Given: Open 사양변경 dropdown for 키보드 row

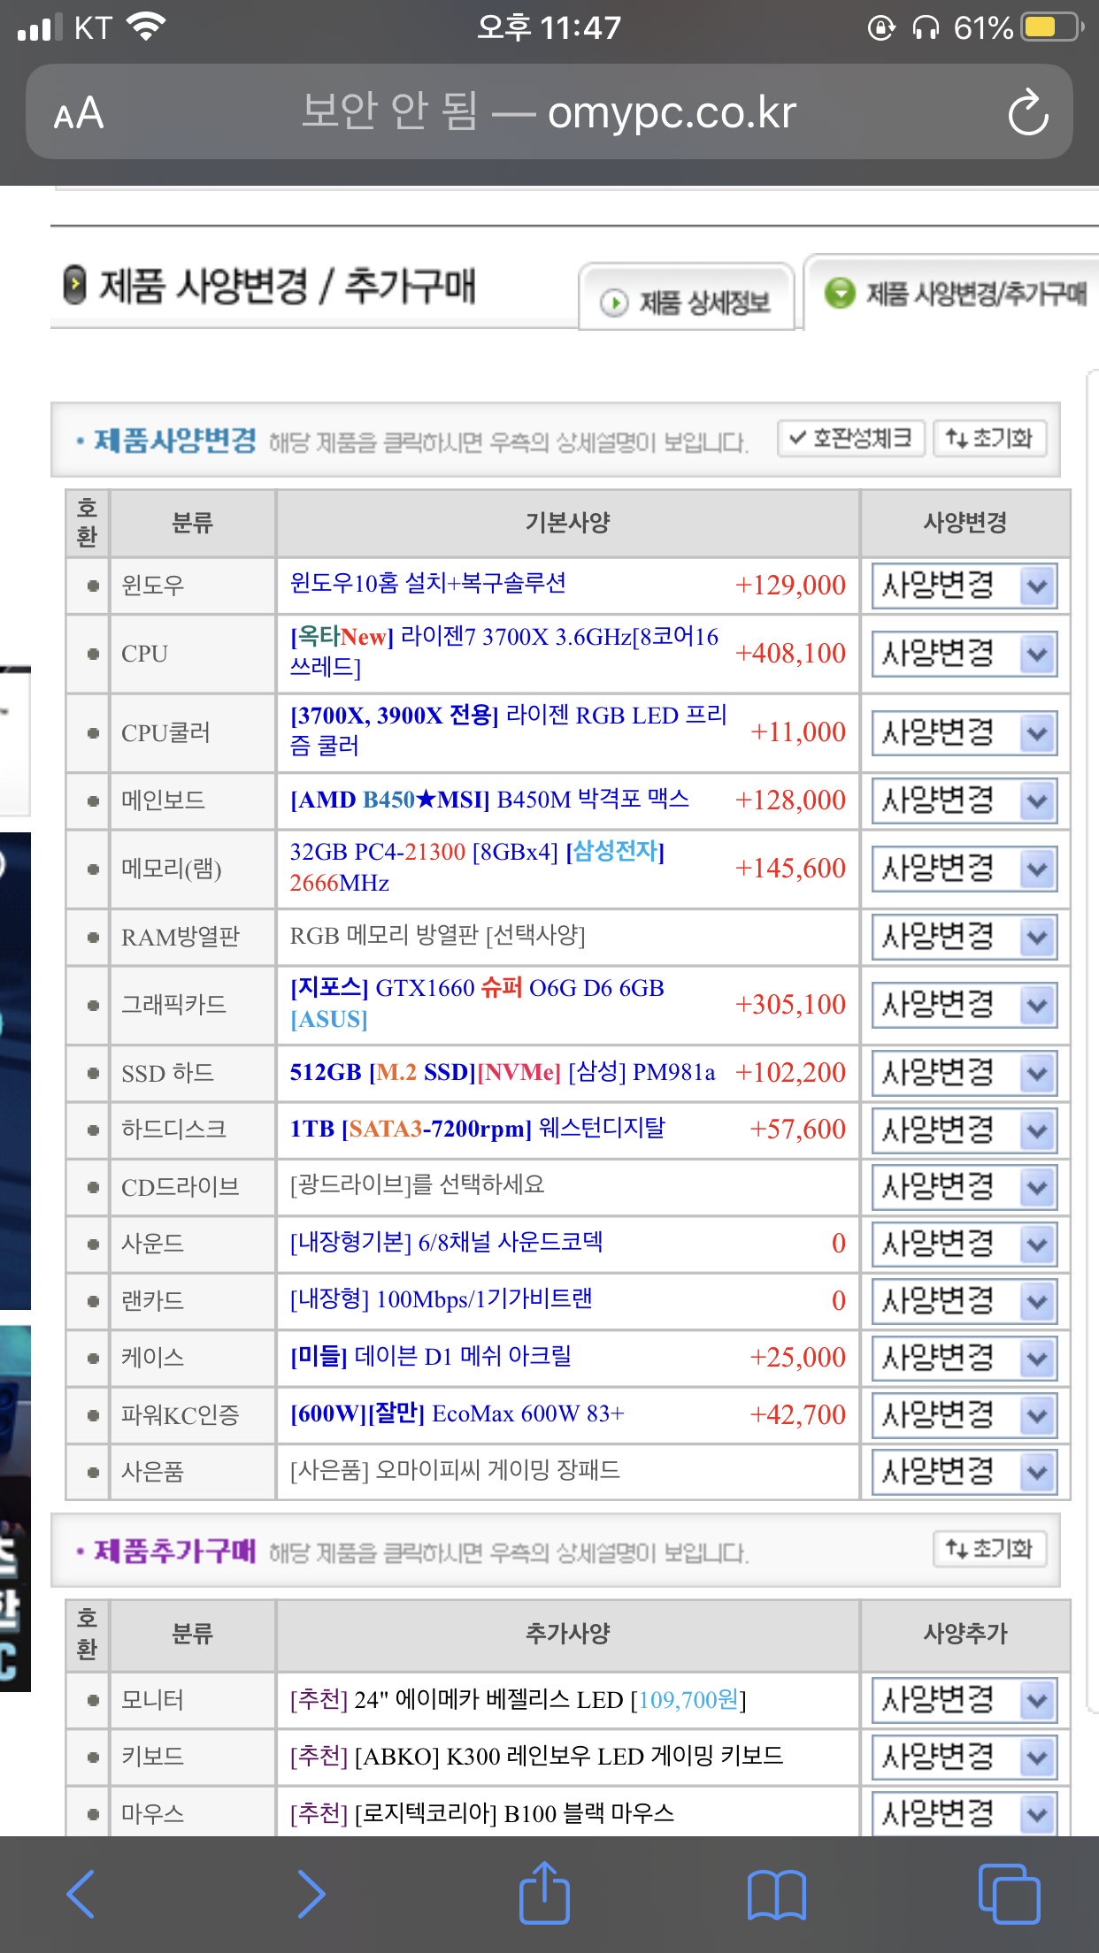Looking at the screenshot, I should [x=965, y=1757].
